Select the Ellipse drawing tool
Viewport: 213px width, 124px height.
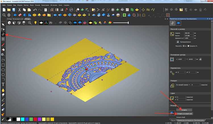(3, 70)
